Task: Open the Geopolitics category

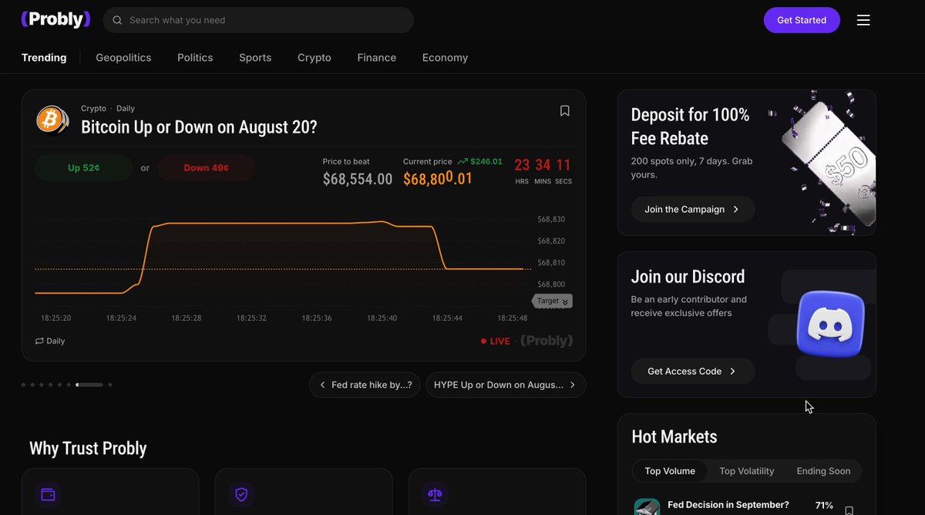Action: 123,58
